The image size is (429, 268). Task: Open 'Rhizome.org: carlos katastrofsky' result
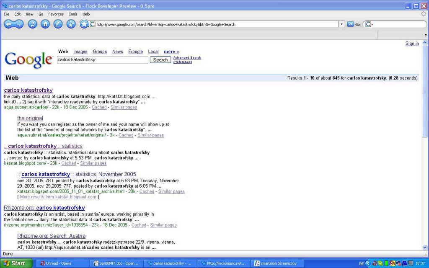coord(44,208)
